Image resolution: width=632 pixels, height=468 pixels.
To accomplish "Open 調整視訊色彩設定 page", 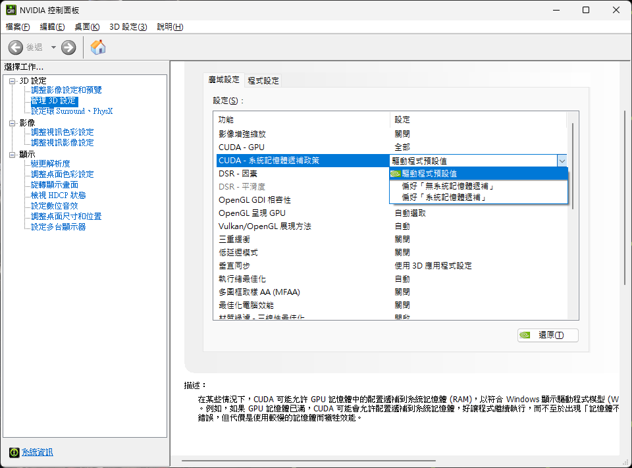I will [63, 132].
